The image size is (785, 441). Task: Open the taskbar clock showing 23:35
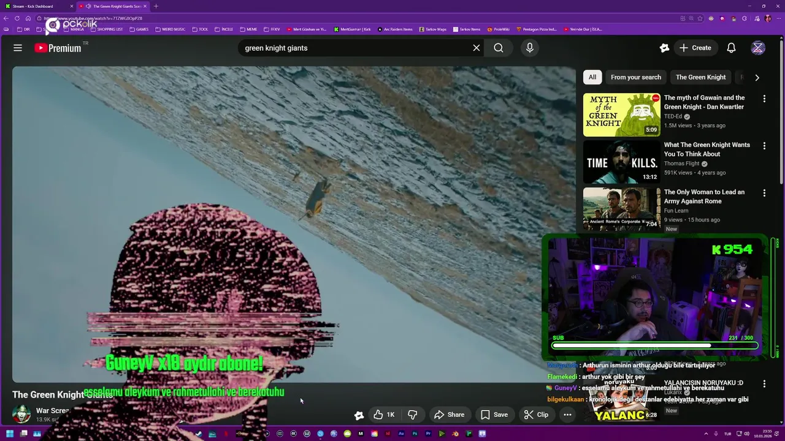[764, 434]
